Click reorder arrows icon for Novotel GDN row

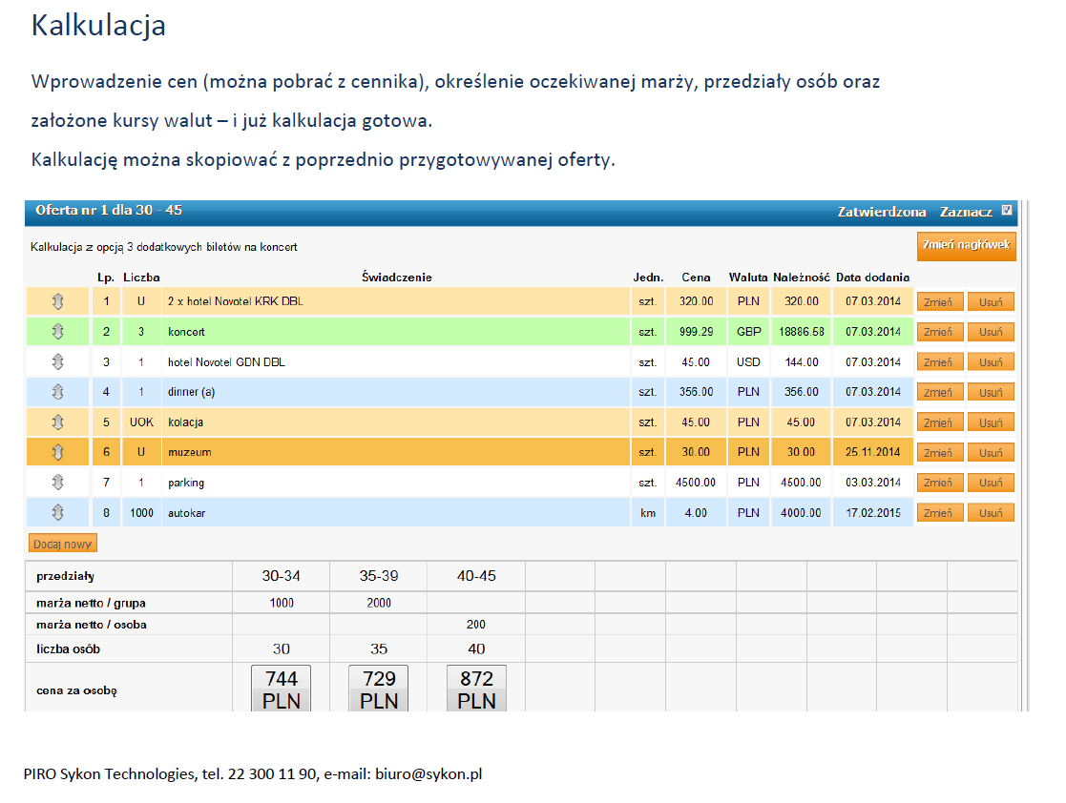tap(58, 362)
